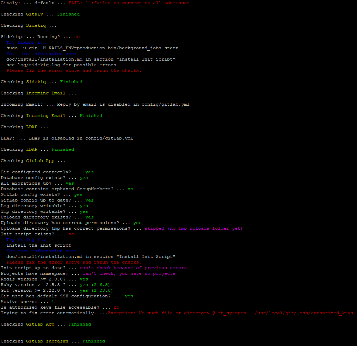Click 'Tmp directory writable?' line
The image size is (357, 346).
pos(44,212)
